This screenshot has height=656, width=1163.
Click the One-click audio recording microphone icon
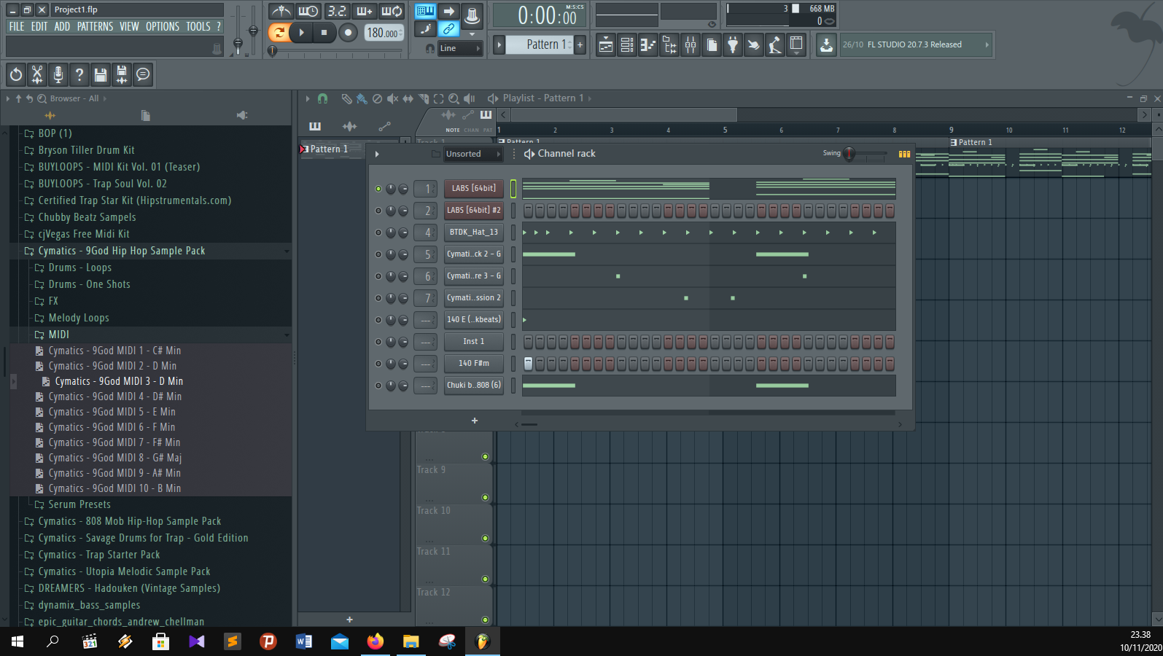[x=58, y=74]
